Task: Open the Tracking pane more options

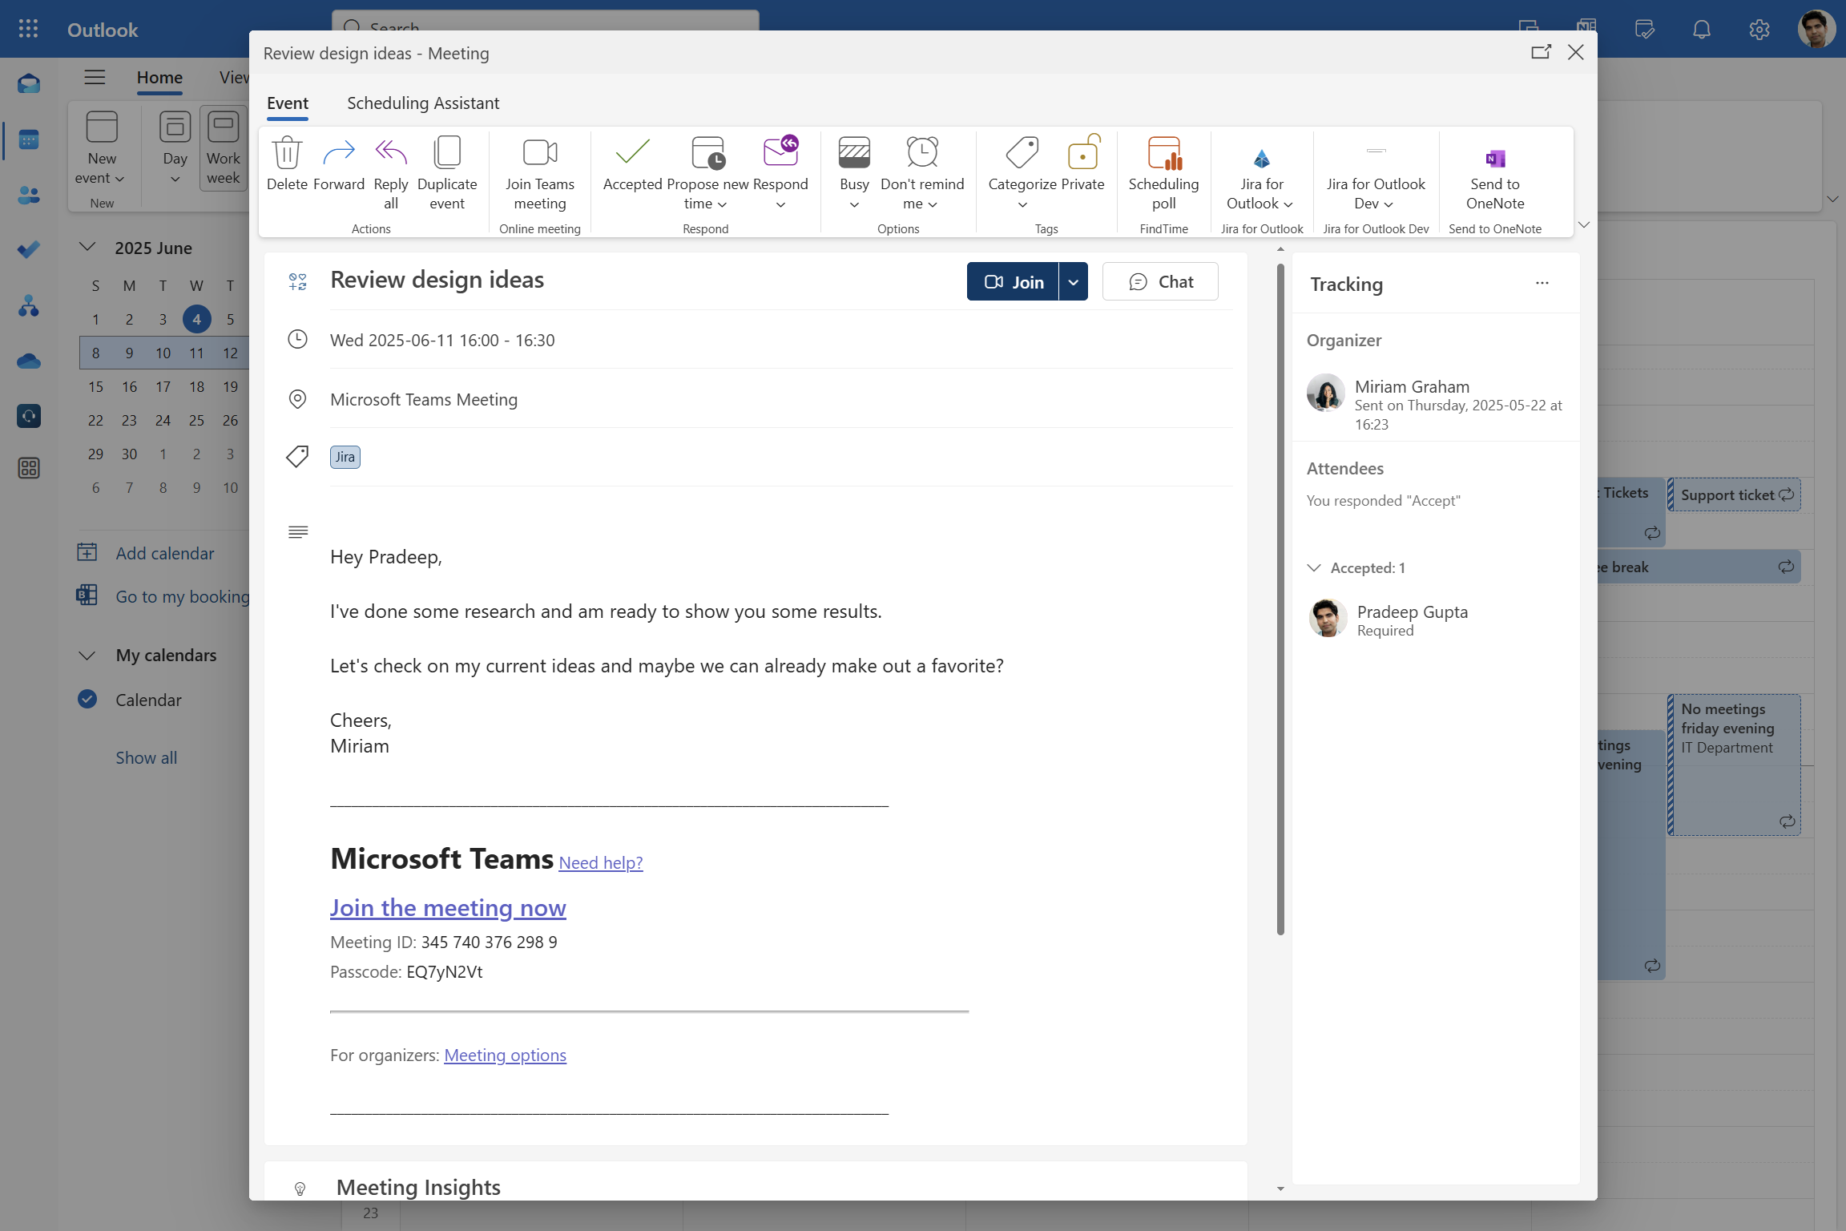Action: [1542, 283]
